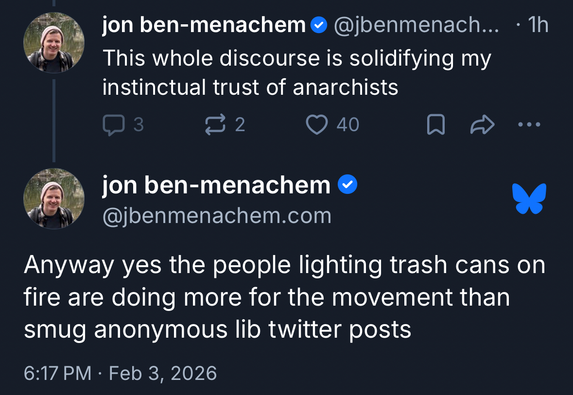Like the top post with the heart icon

(x=316, y=125)
